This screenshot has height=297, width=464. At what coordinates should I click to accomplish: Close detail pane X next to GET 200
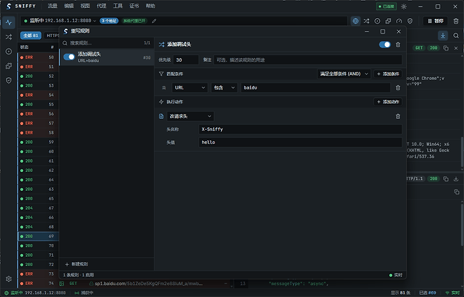tap(456, 48)
